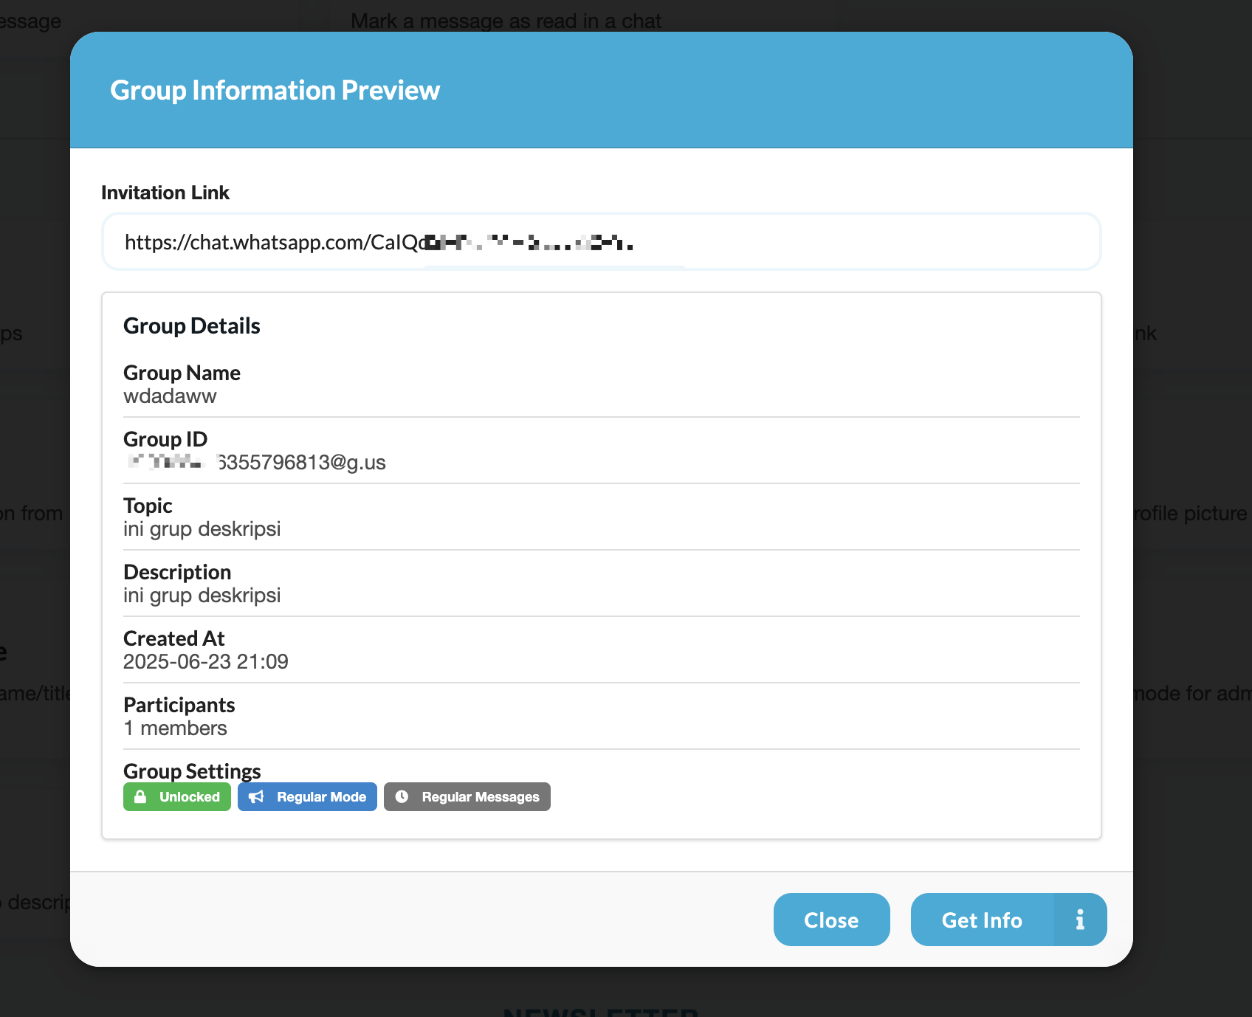Click the group name value 'wdadaww'
The width and height of the screenshot is (1252, 1017).
[170, 396]
